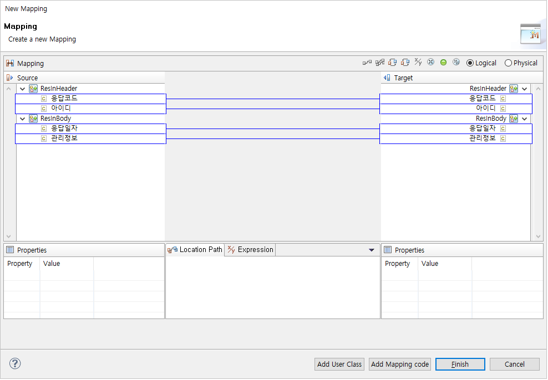Collapse the ResInHeader source tree node

(22, 88)
